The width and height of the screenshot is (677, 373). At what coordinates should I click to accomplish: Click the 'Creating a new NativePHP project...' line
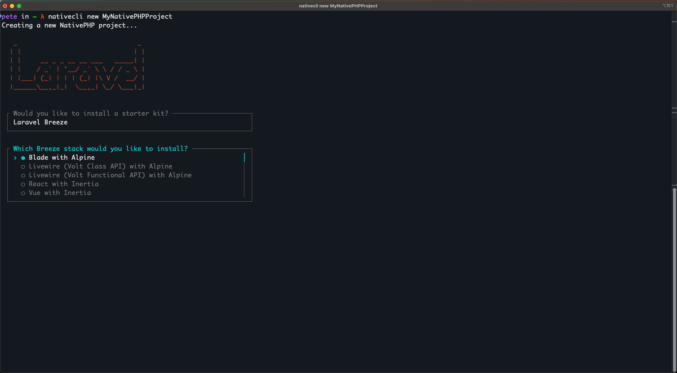coord(69,25)
